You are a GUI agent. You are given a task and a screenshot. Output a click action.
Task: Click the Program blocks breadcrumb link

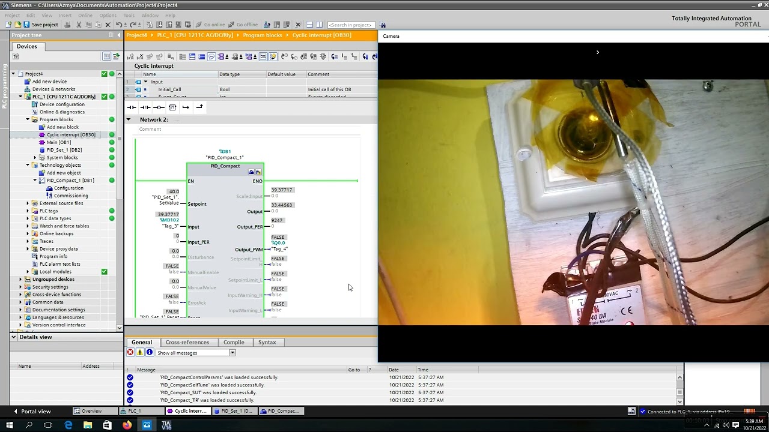263,35
